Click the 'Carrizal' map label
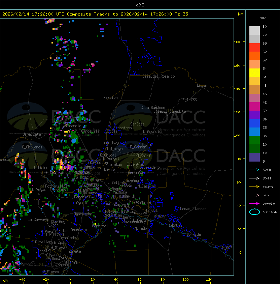Image resolution: width=280 pixels, height=284 pixels. [x=100, y=226]
